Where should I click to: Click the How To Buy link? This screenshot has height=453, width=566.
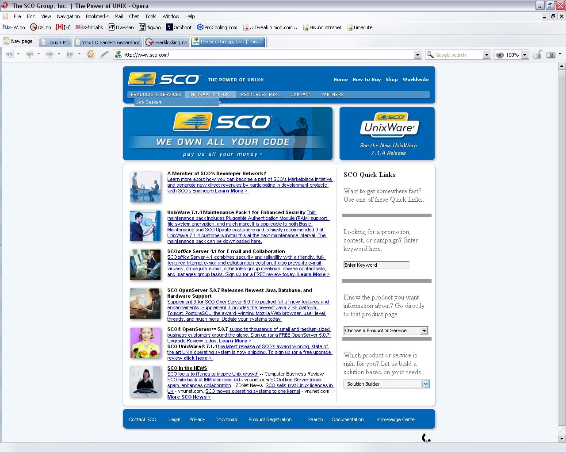click(367, 80)
